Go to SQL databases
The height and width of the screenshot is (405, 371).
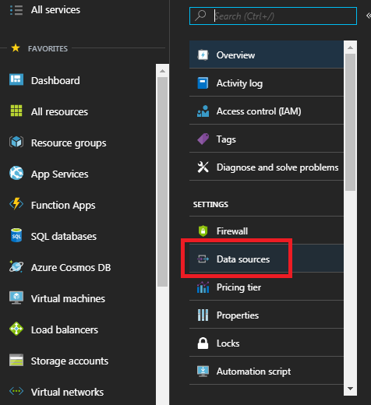pyautogui.click(x=64, y=237)
